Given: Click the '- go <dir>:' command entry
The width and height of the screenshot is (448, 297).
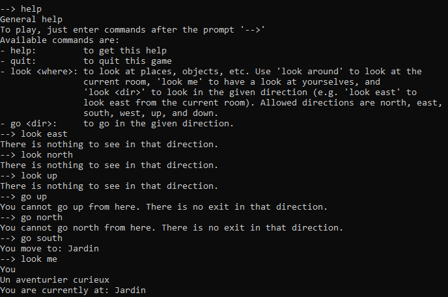Looking at the screenshot, I should 29,124.
